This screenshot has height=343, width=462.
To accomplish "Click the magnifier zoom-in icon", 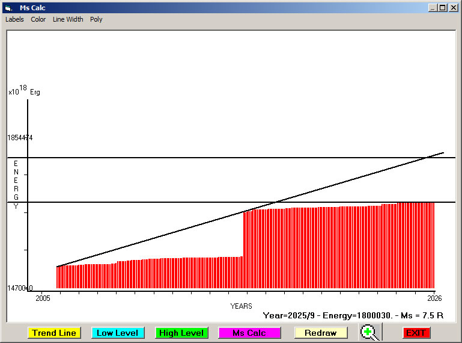I will click(369, 332).
